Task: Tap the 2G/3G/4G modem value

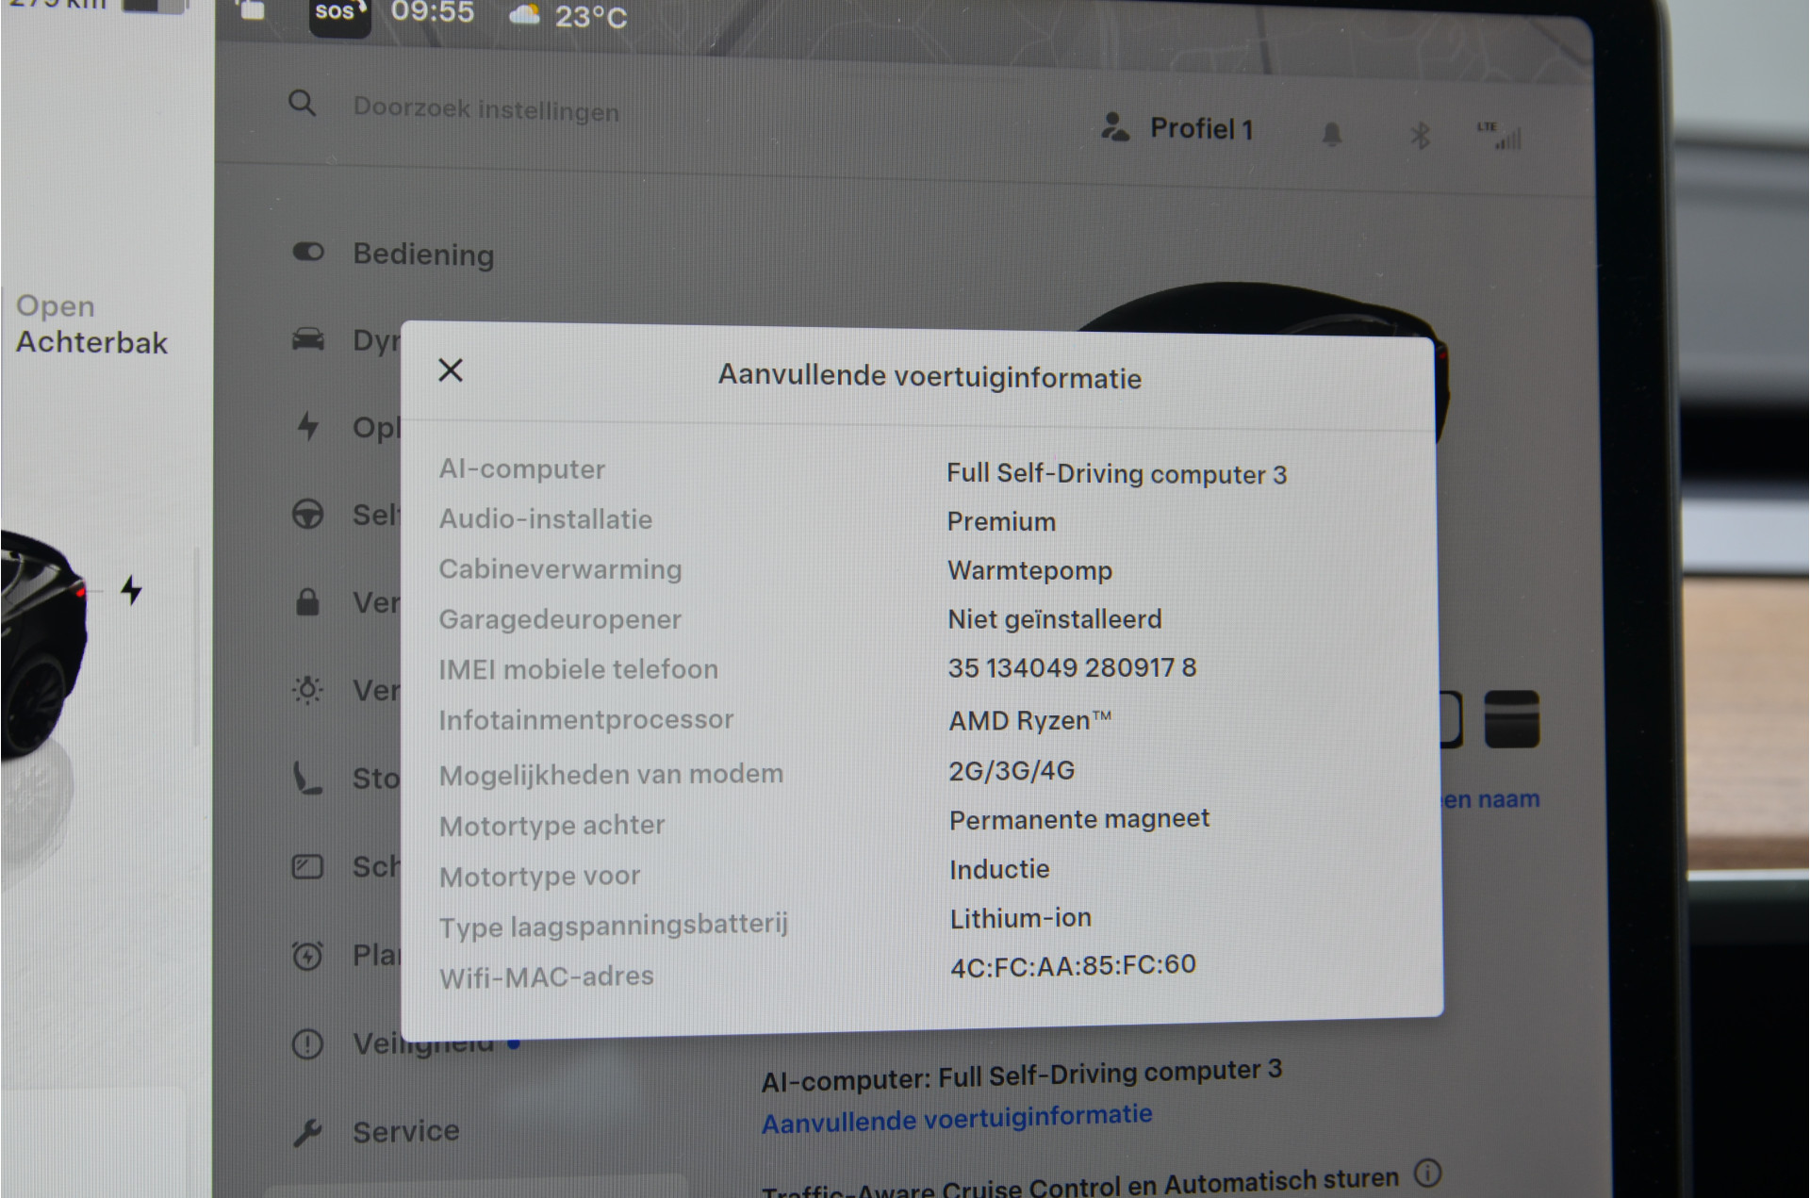Action: click(x=1012, y=770)
